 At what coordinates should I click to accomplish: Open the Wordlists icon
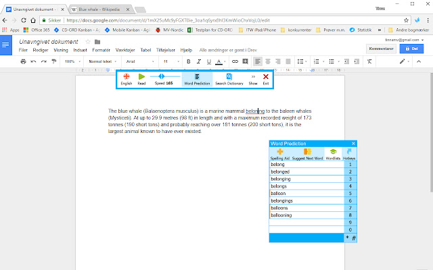pos(332,153)
